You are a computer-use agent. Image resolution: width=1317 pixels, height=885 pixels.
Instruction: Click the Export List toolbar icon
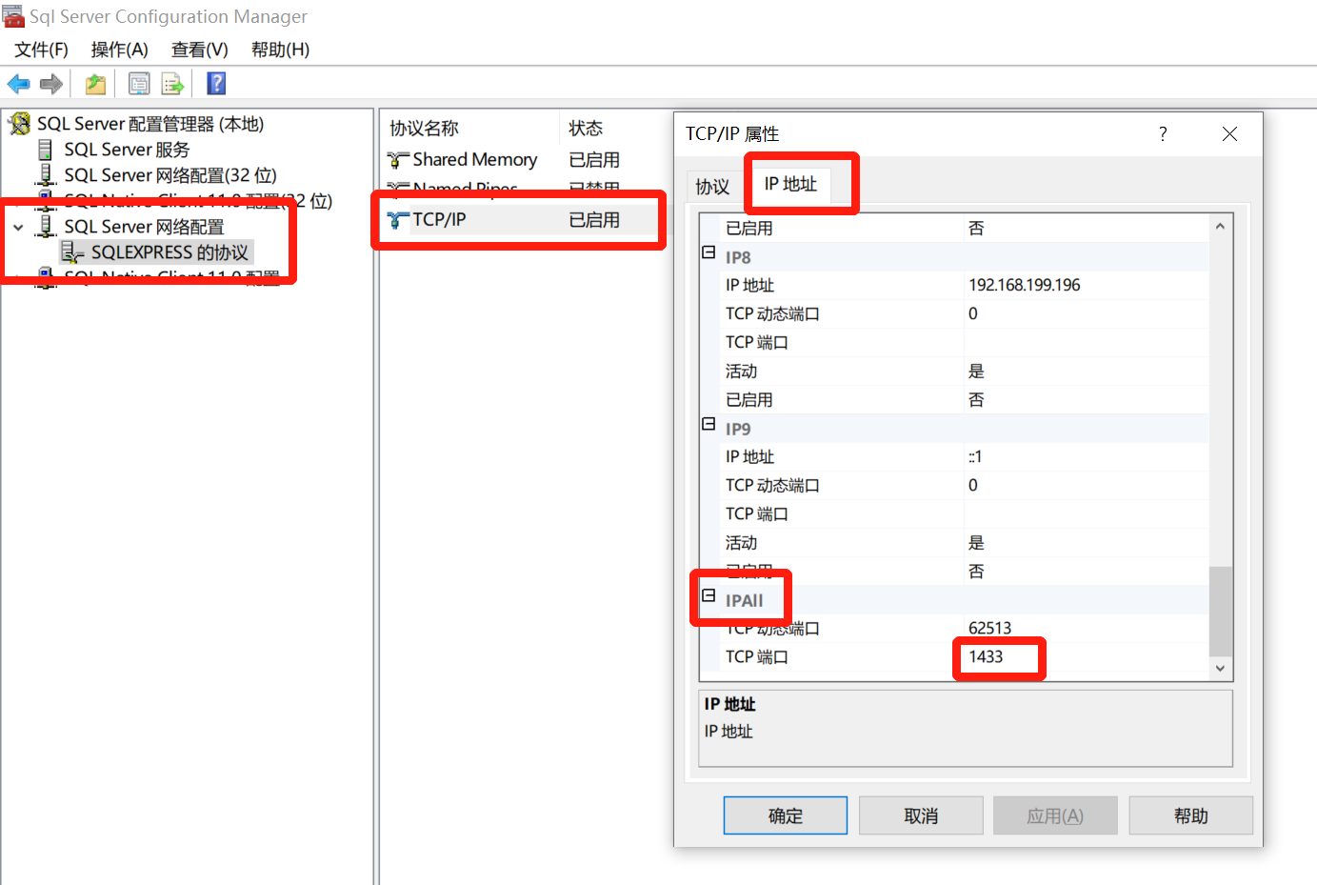tap(172, 84)
